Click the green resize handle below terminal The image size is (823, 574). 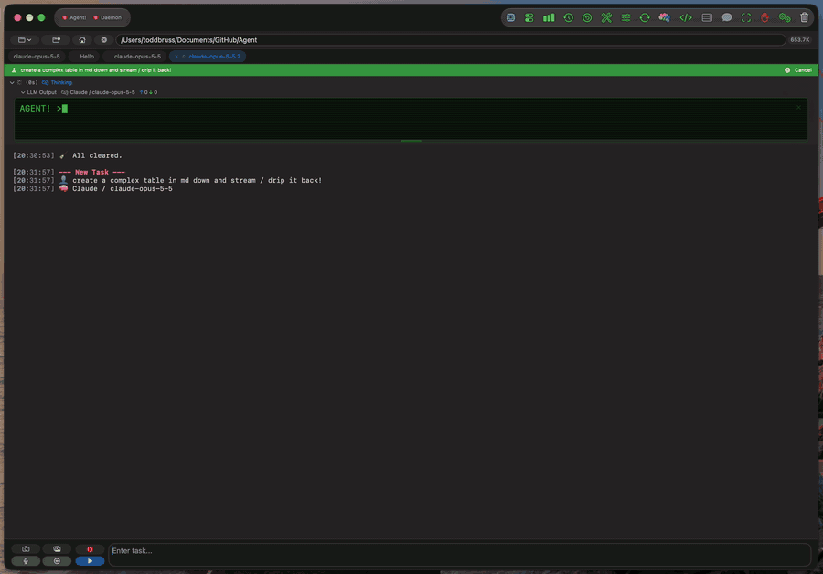411,141
